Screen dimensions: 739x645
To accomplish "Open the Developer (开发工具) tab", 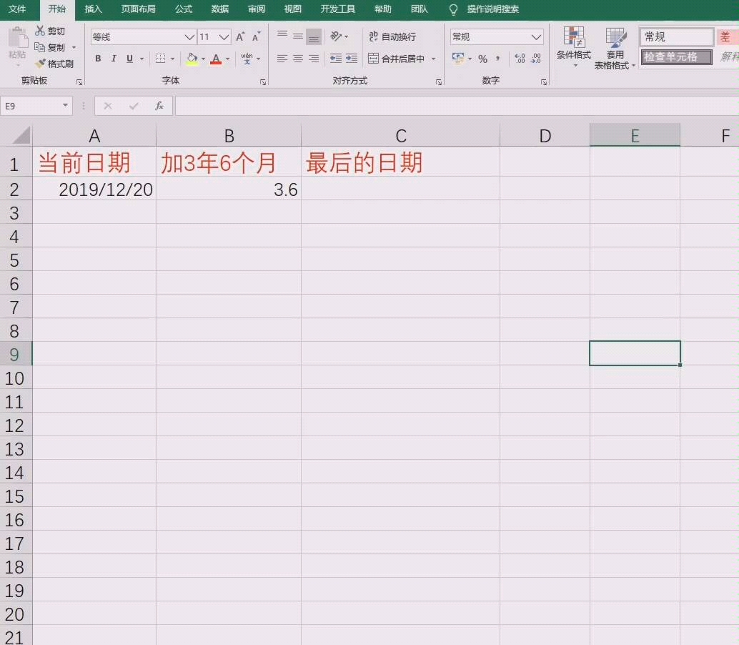I will [337, 9].
